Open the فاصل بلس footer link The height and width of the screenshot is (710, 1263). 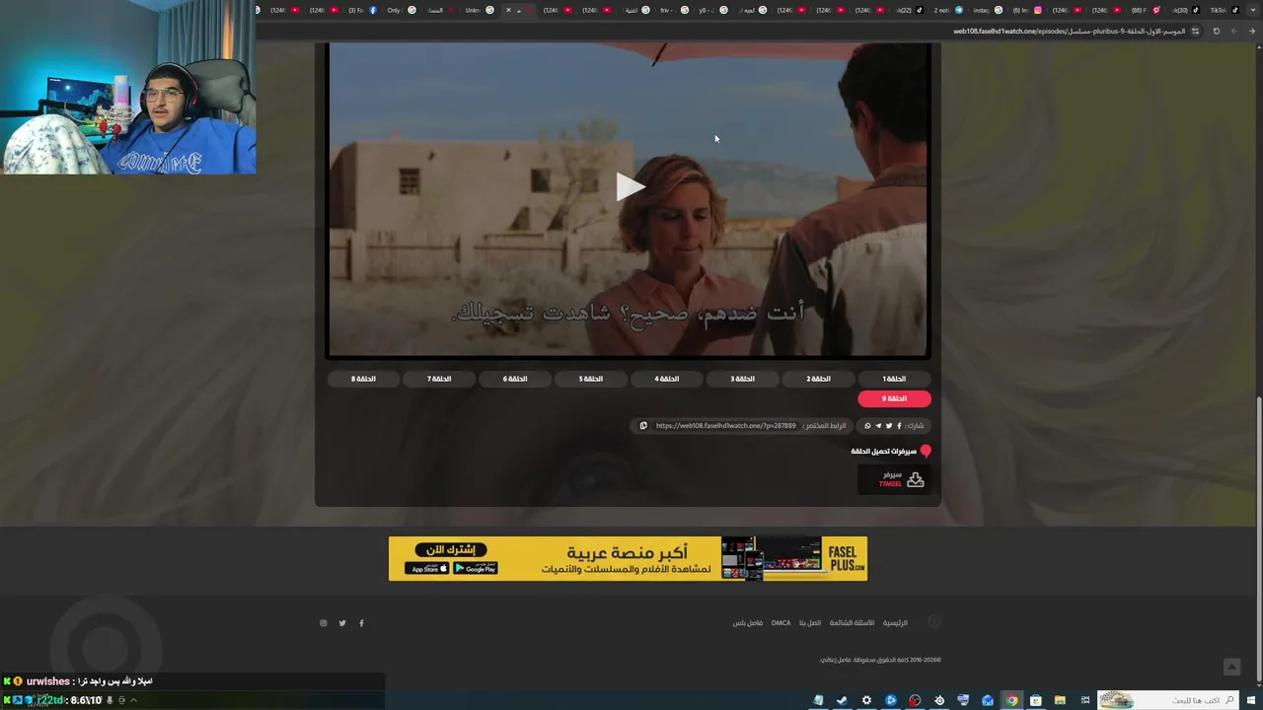[748, 623]
